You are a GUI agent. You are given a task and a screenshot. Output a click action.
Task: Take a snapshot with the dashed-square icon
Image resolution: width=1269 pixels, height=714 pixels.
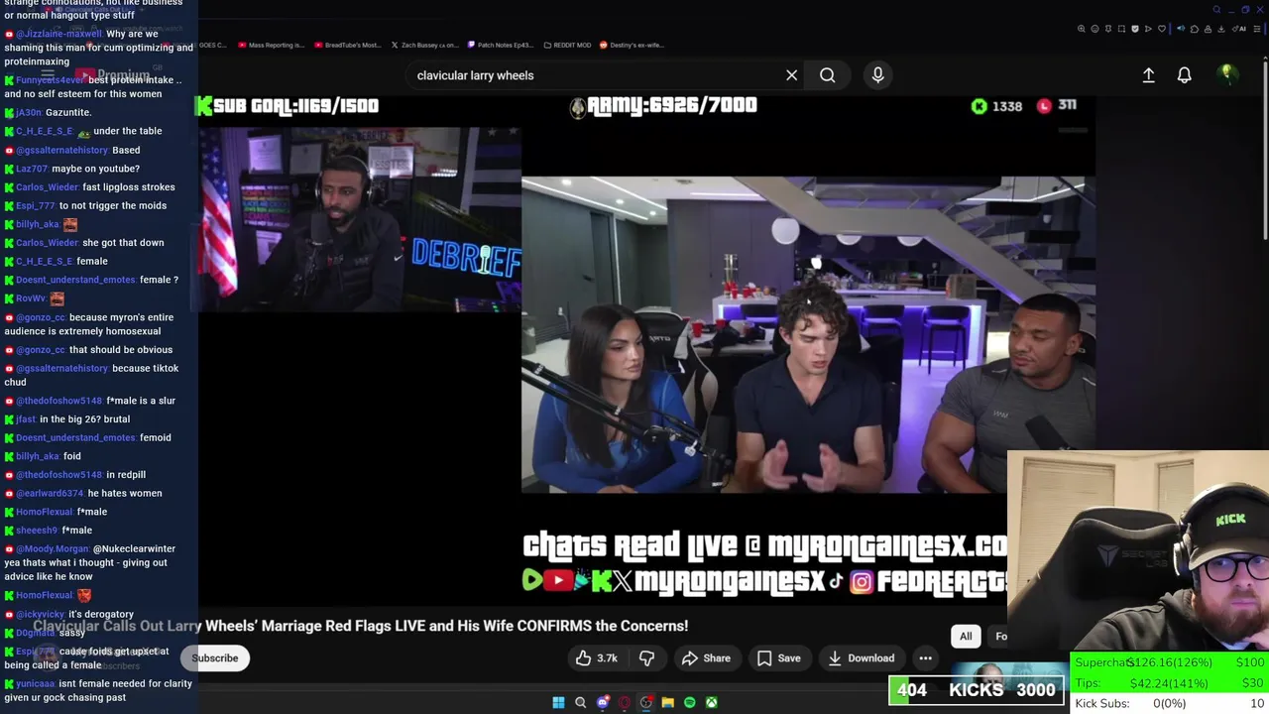pos(1121,29)
